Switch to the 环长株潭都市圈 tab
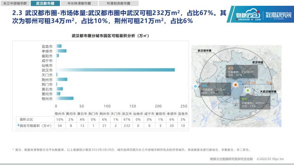Image resolution: width=294 pixels, height=165 pixels. tap(79, 3)
